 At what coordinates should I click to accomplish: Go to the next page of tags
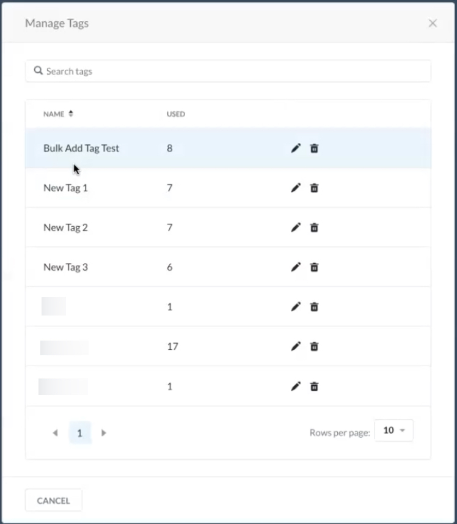(x=104, y=433)
